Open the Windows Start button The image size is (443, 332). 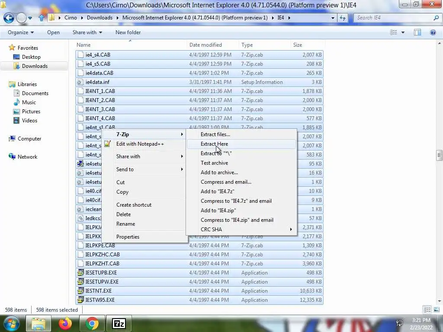(11, 323)
